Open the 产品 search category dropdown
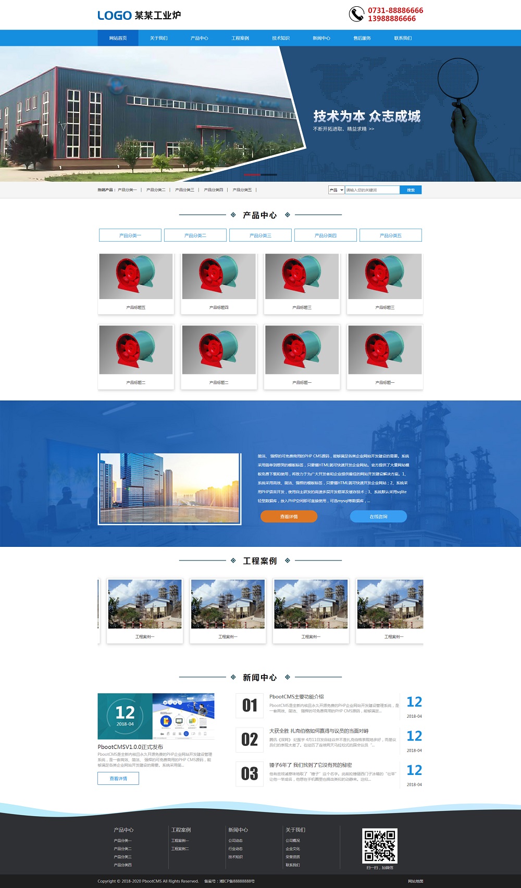 (x=336, y=190)
